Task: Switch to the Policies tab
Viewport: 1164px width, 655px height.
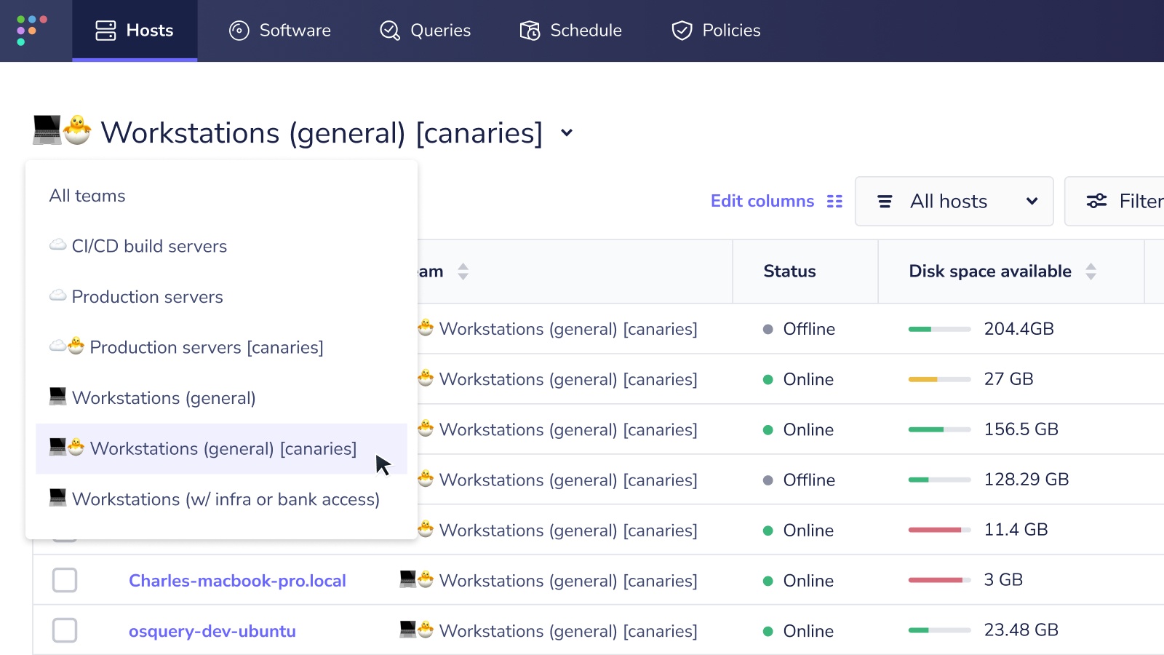Action: click(716, 31)
